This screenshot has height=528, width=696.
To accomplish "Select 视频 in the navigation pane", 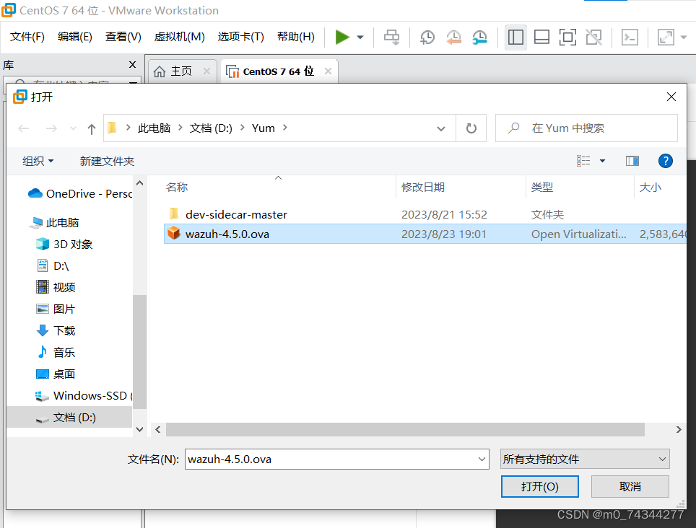I will click(56, 287).
